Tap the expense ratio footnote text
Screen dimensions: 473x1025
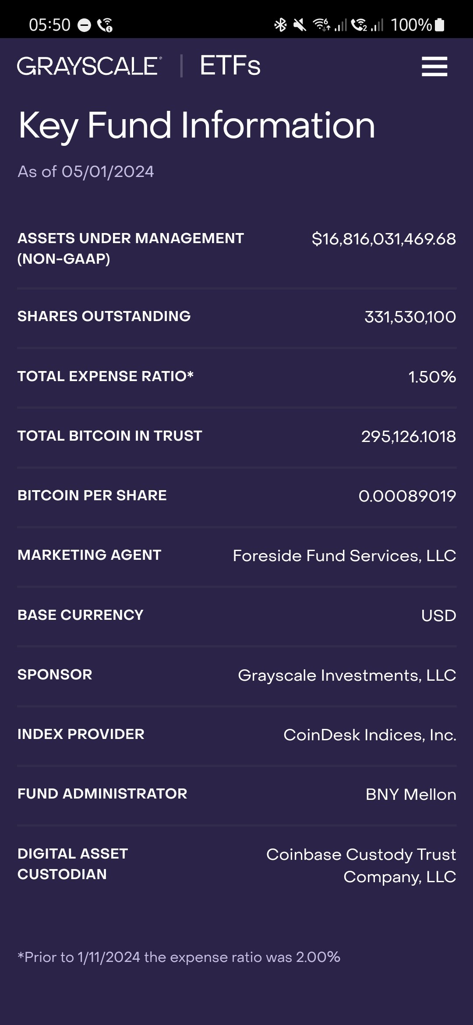(179, 957)
